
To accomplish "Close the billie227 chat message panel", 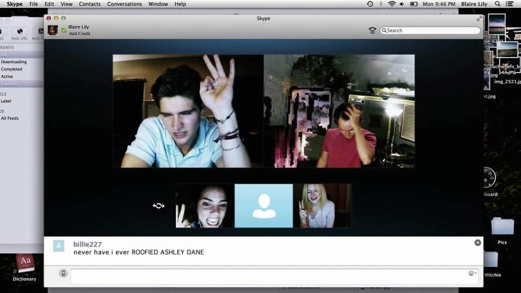I will pos(477,243).
